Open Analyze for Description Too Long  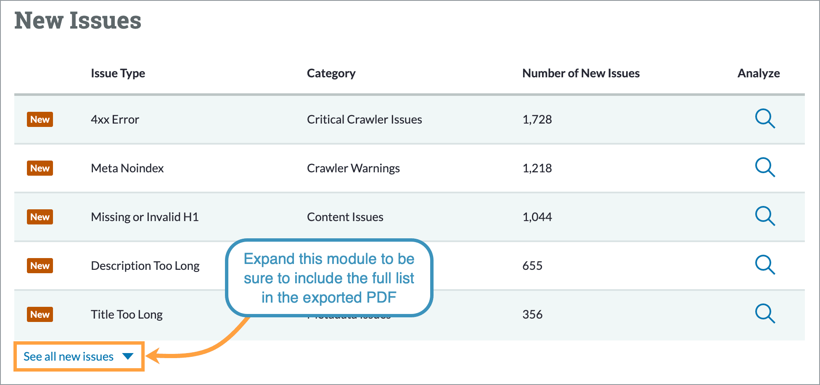tap(765, 265)
